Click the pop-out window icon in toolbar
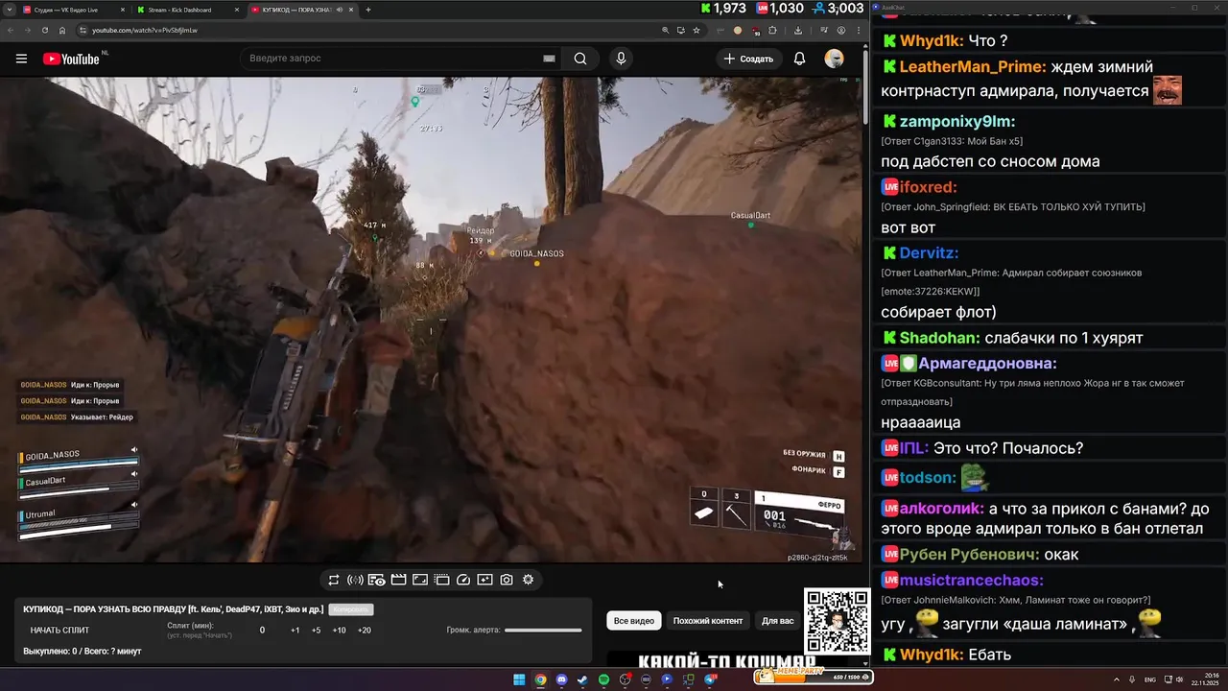This screenshot has height=691, width=1228. pos(441,580)
